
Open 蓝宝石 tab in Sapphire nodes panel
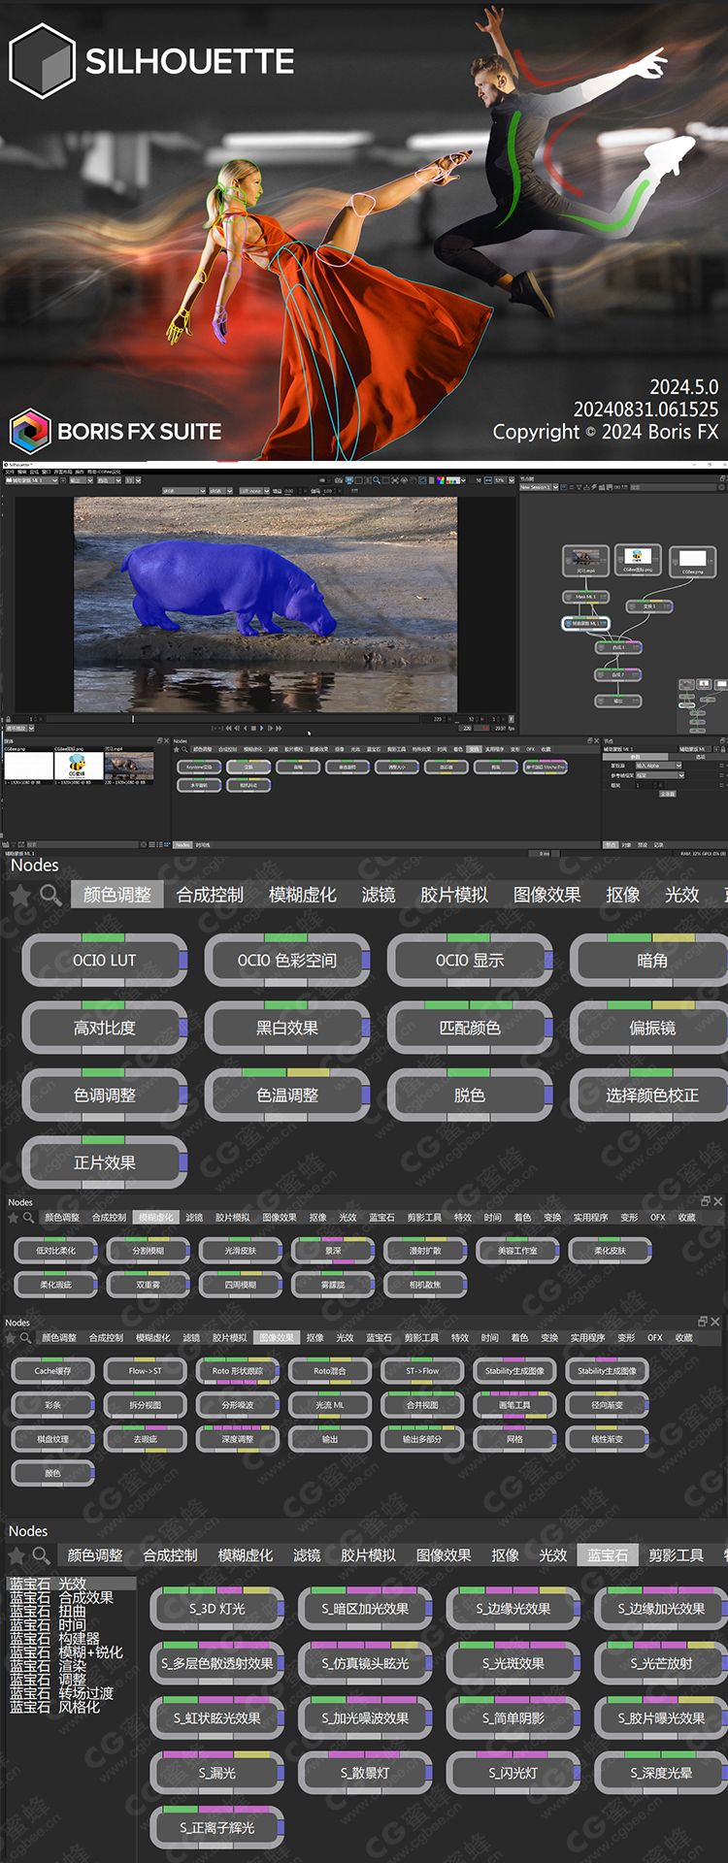pyautogui.click(x=608, y=1555)
